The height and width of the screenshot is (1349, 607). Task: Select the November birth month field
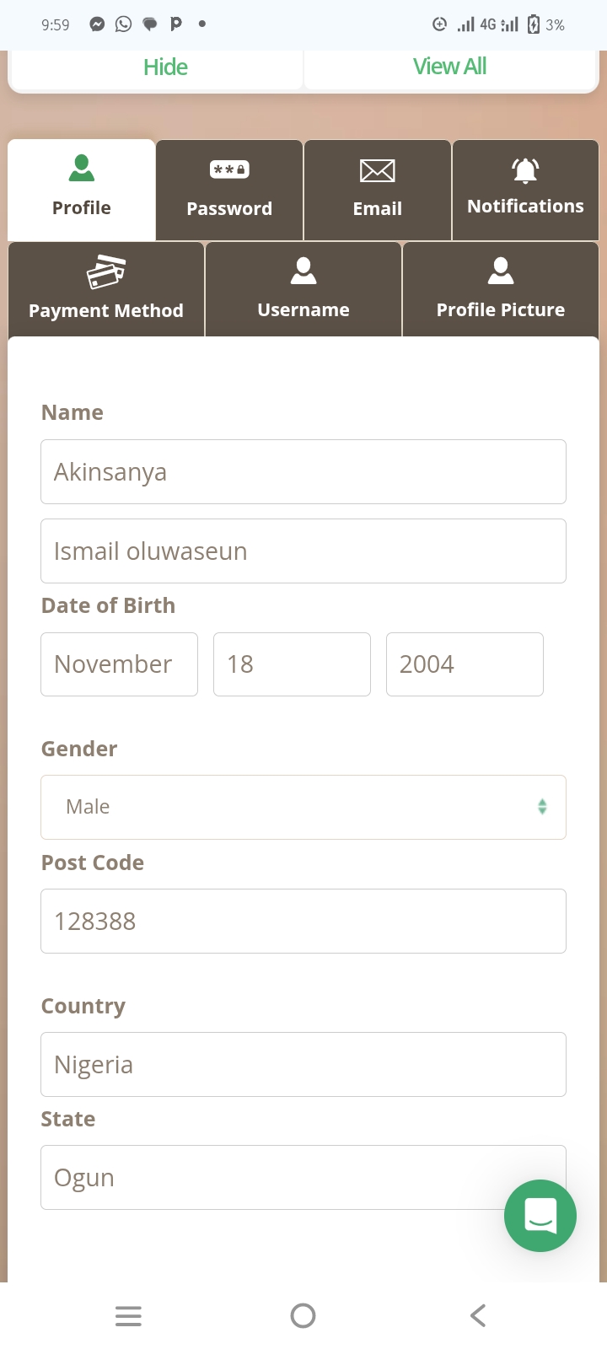(x=119, y=664)
